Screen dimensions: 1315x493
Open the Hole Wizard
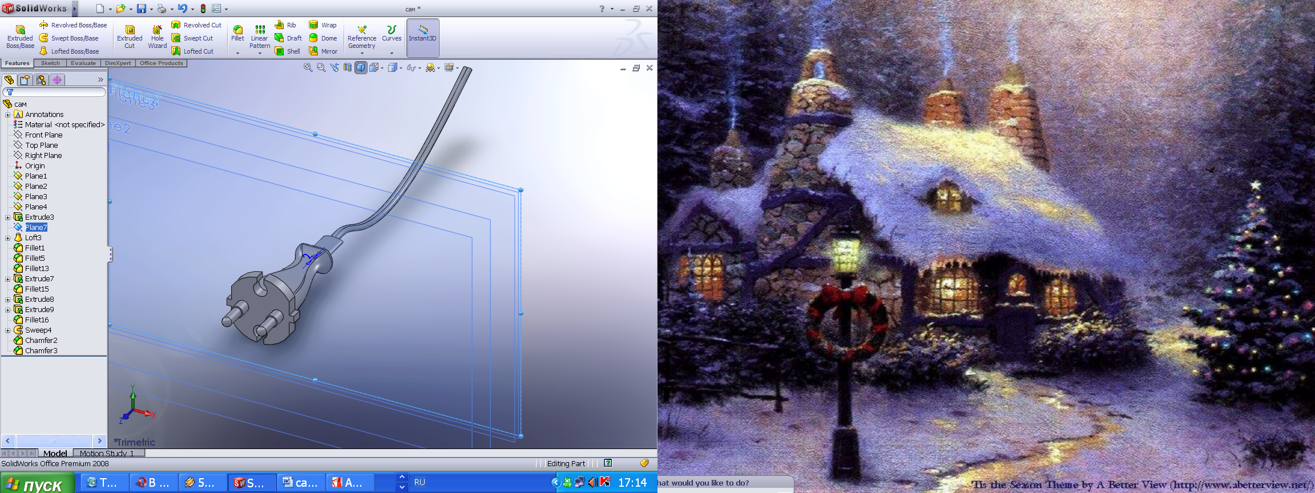click(x=157, y=37)
